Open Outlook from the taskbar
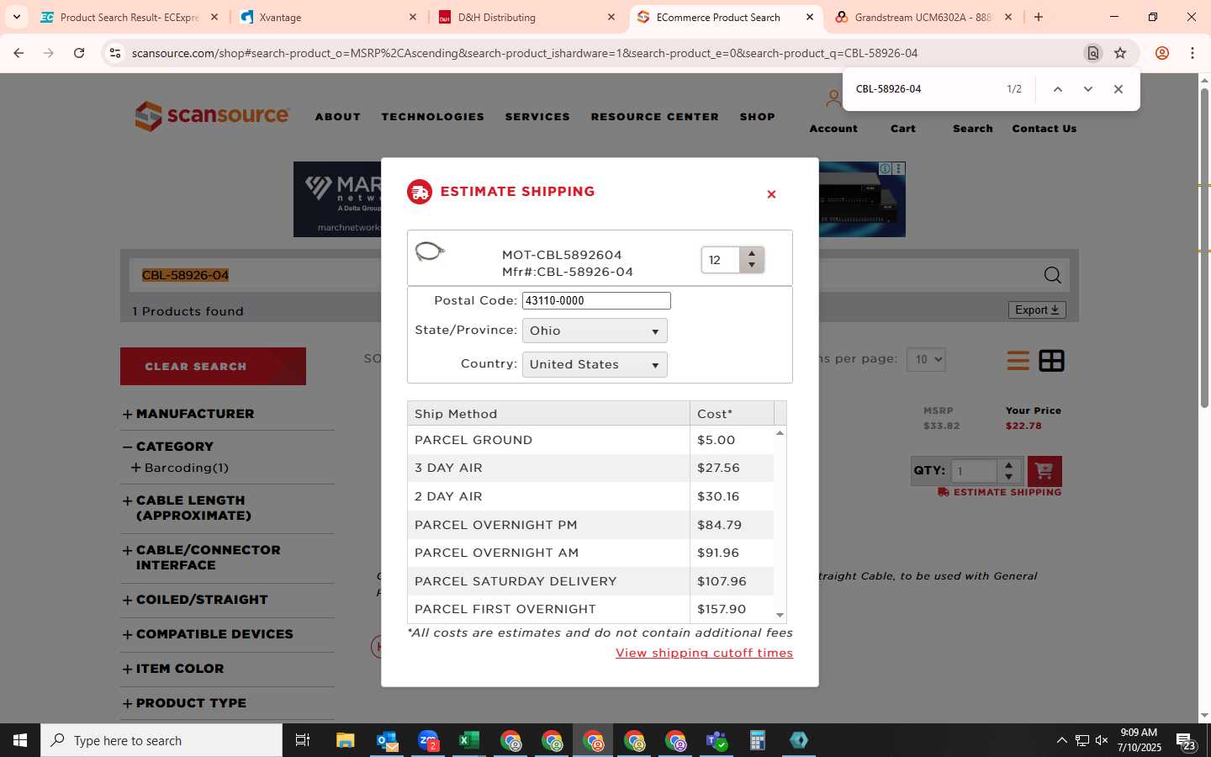Screen dimensions: 1211x757 click(x=387, y=740)
